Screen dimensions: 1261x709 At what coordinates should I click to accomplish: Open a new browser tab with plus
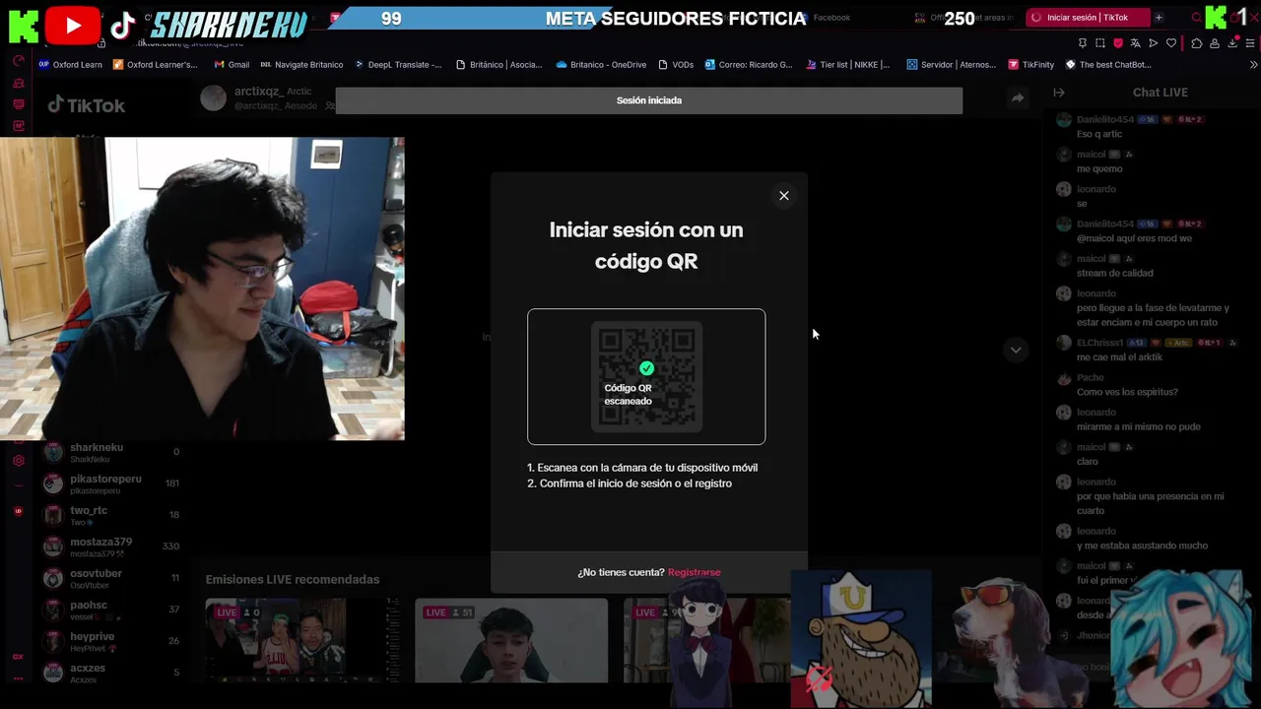pyautogui.click(x=1159, y=18)
